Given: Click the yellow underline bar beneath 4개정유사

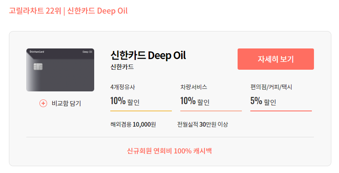Looking at the screenshot, I should coord(141,111).
